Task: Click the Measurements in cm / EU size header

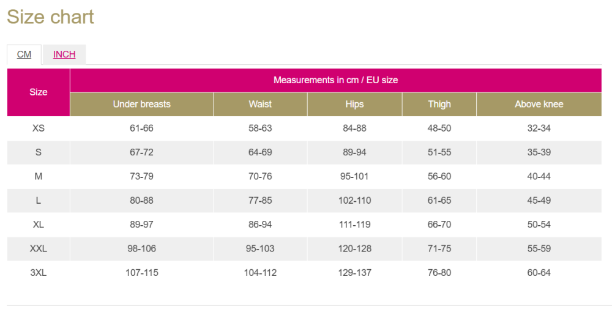Action: point(335,80)
